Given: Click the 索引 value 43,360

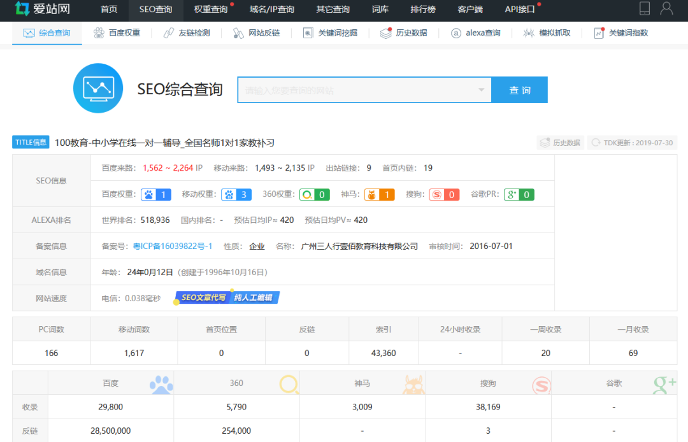Looking at the screenshot, I should point(383,353).
